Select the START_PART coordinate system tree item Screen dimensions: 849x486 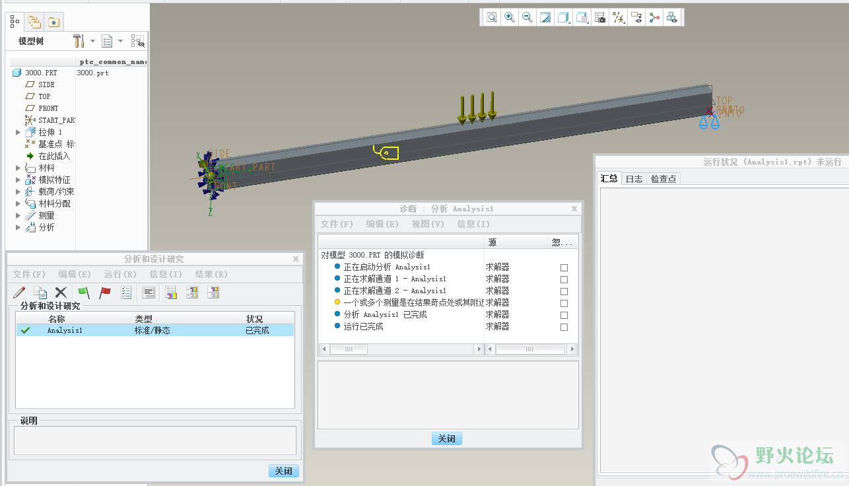(50, 120)
